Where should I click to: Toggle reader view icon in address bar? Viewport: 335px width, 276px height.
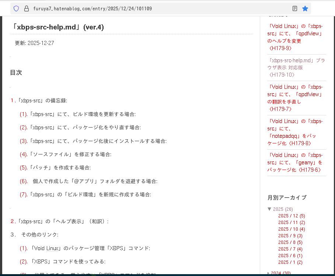[294, 8]
